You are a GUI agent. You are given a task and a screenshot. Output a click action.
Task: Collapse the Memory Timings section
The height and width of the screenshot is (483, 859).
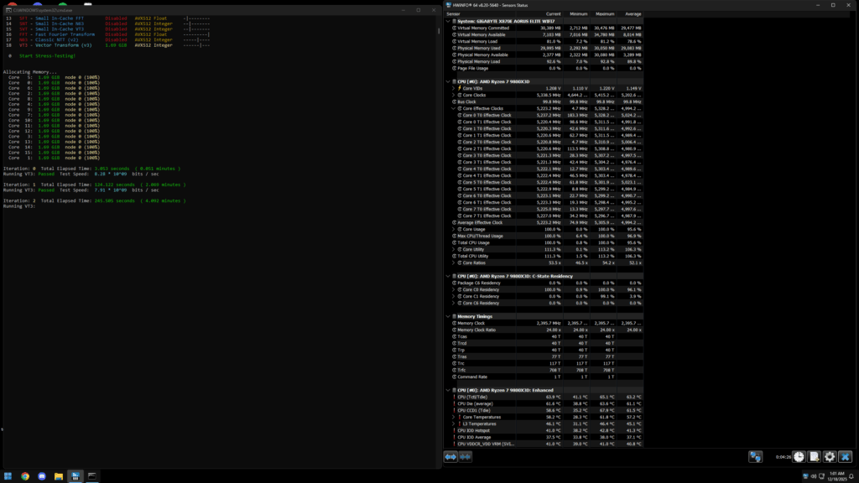(448, 316)
